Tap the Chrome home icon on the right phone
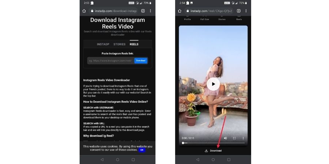 pyautogui.click(x=179, y=11)
